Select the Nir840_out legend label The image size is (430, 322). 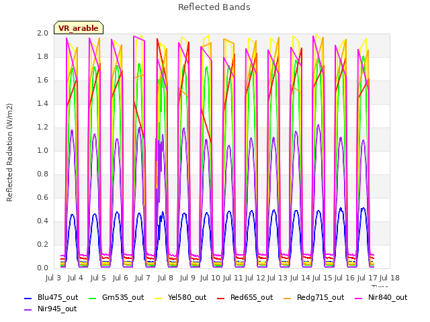(x=388, y=297)
